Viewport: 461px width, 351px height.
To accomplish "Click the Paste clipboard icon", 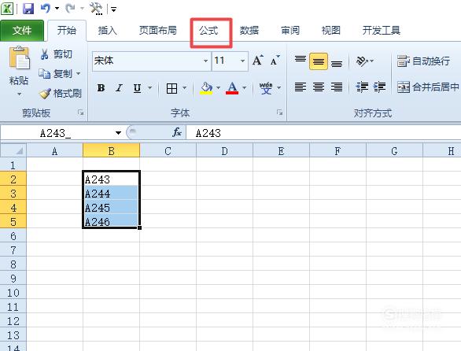I will 19,58.
